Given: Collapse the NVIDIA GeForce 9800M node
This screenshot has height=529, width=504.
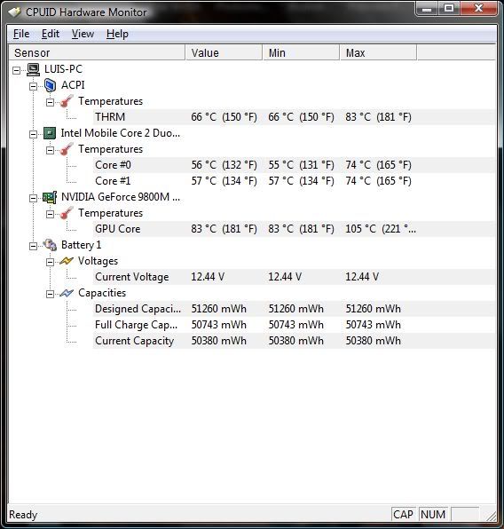Looking at the screenshot, I should [33, 199].
